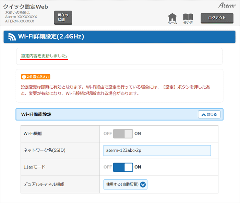This screenshot has width=240, height=203.
Task: Click the ネットワーク名(SSID) text field
Action: 157,151
